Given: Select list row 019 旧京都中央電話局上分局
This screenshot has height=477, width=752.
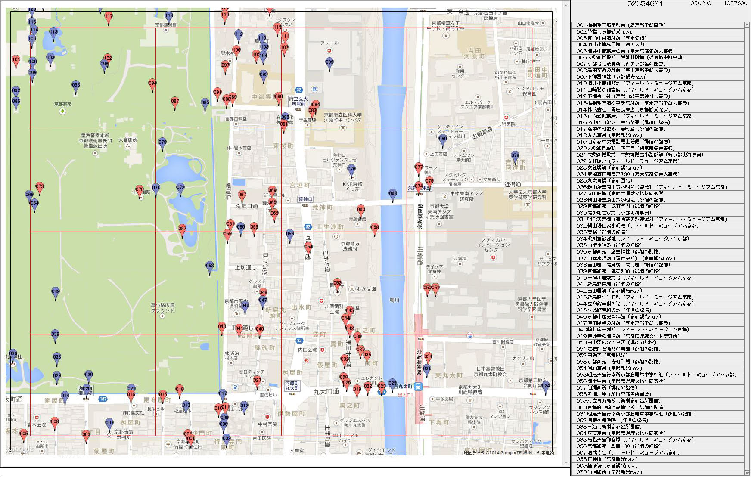Looking at the screenshot, I should [x=658, y=142].
